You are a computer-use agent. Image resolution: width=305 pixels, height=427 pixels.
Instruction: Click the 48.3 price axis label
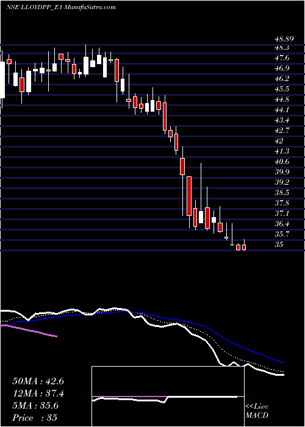tap(282, 48)
